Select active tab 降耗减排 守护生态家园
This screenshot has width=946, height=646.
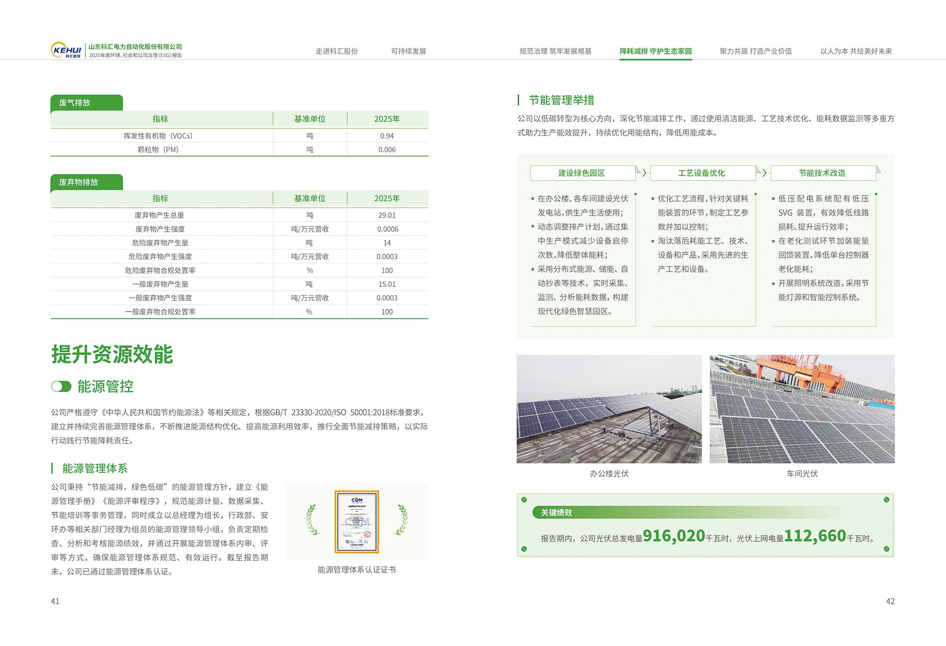[656, 51]
